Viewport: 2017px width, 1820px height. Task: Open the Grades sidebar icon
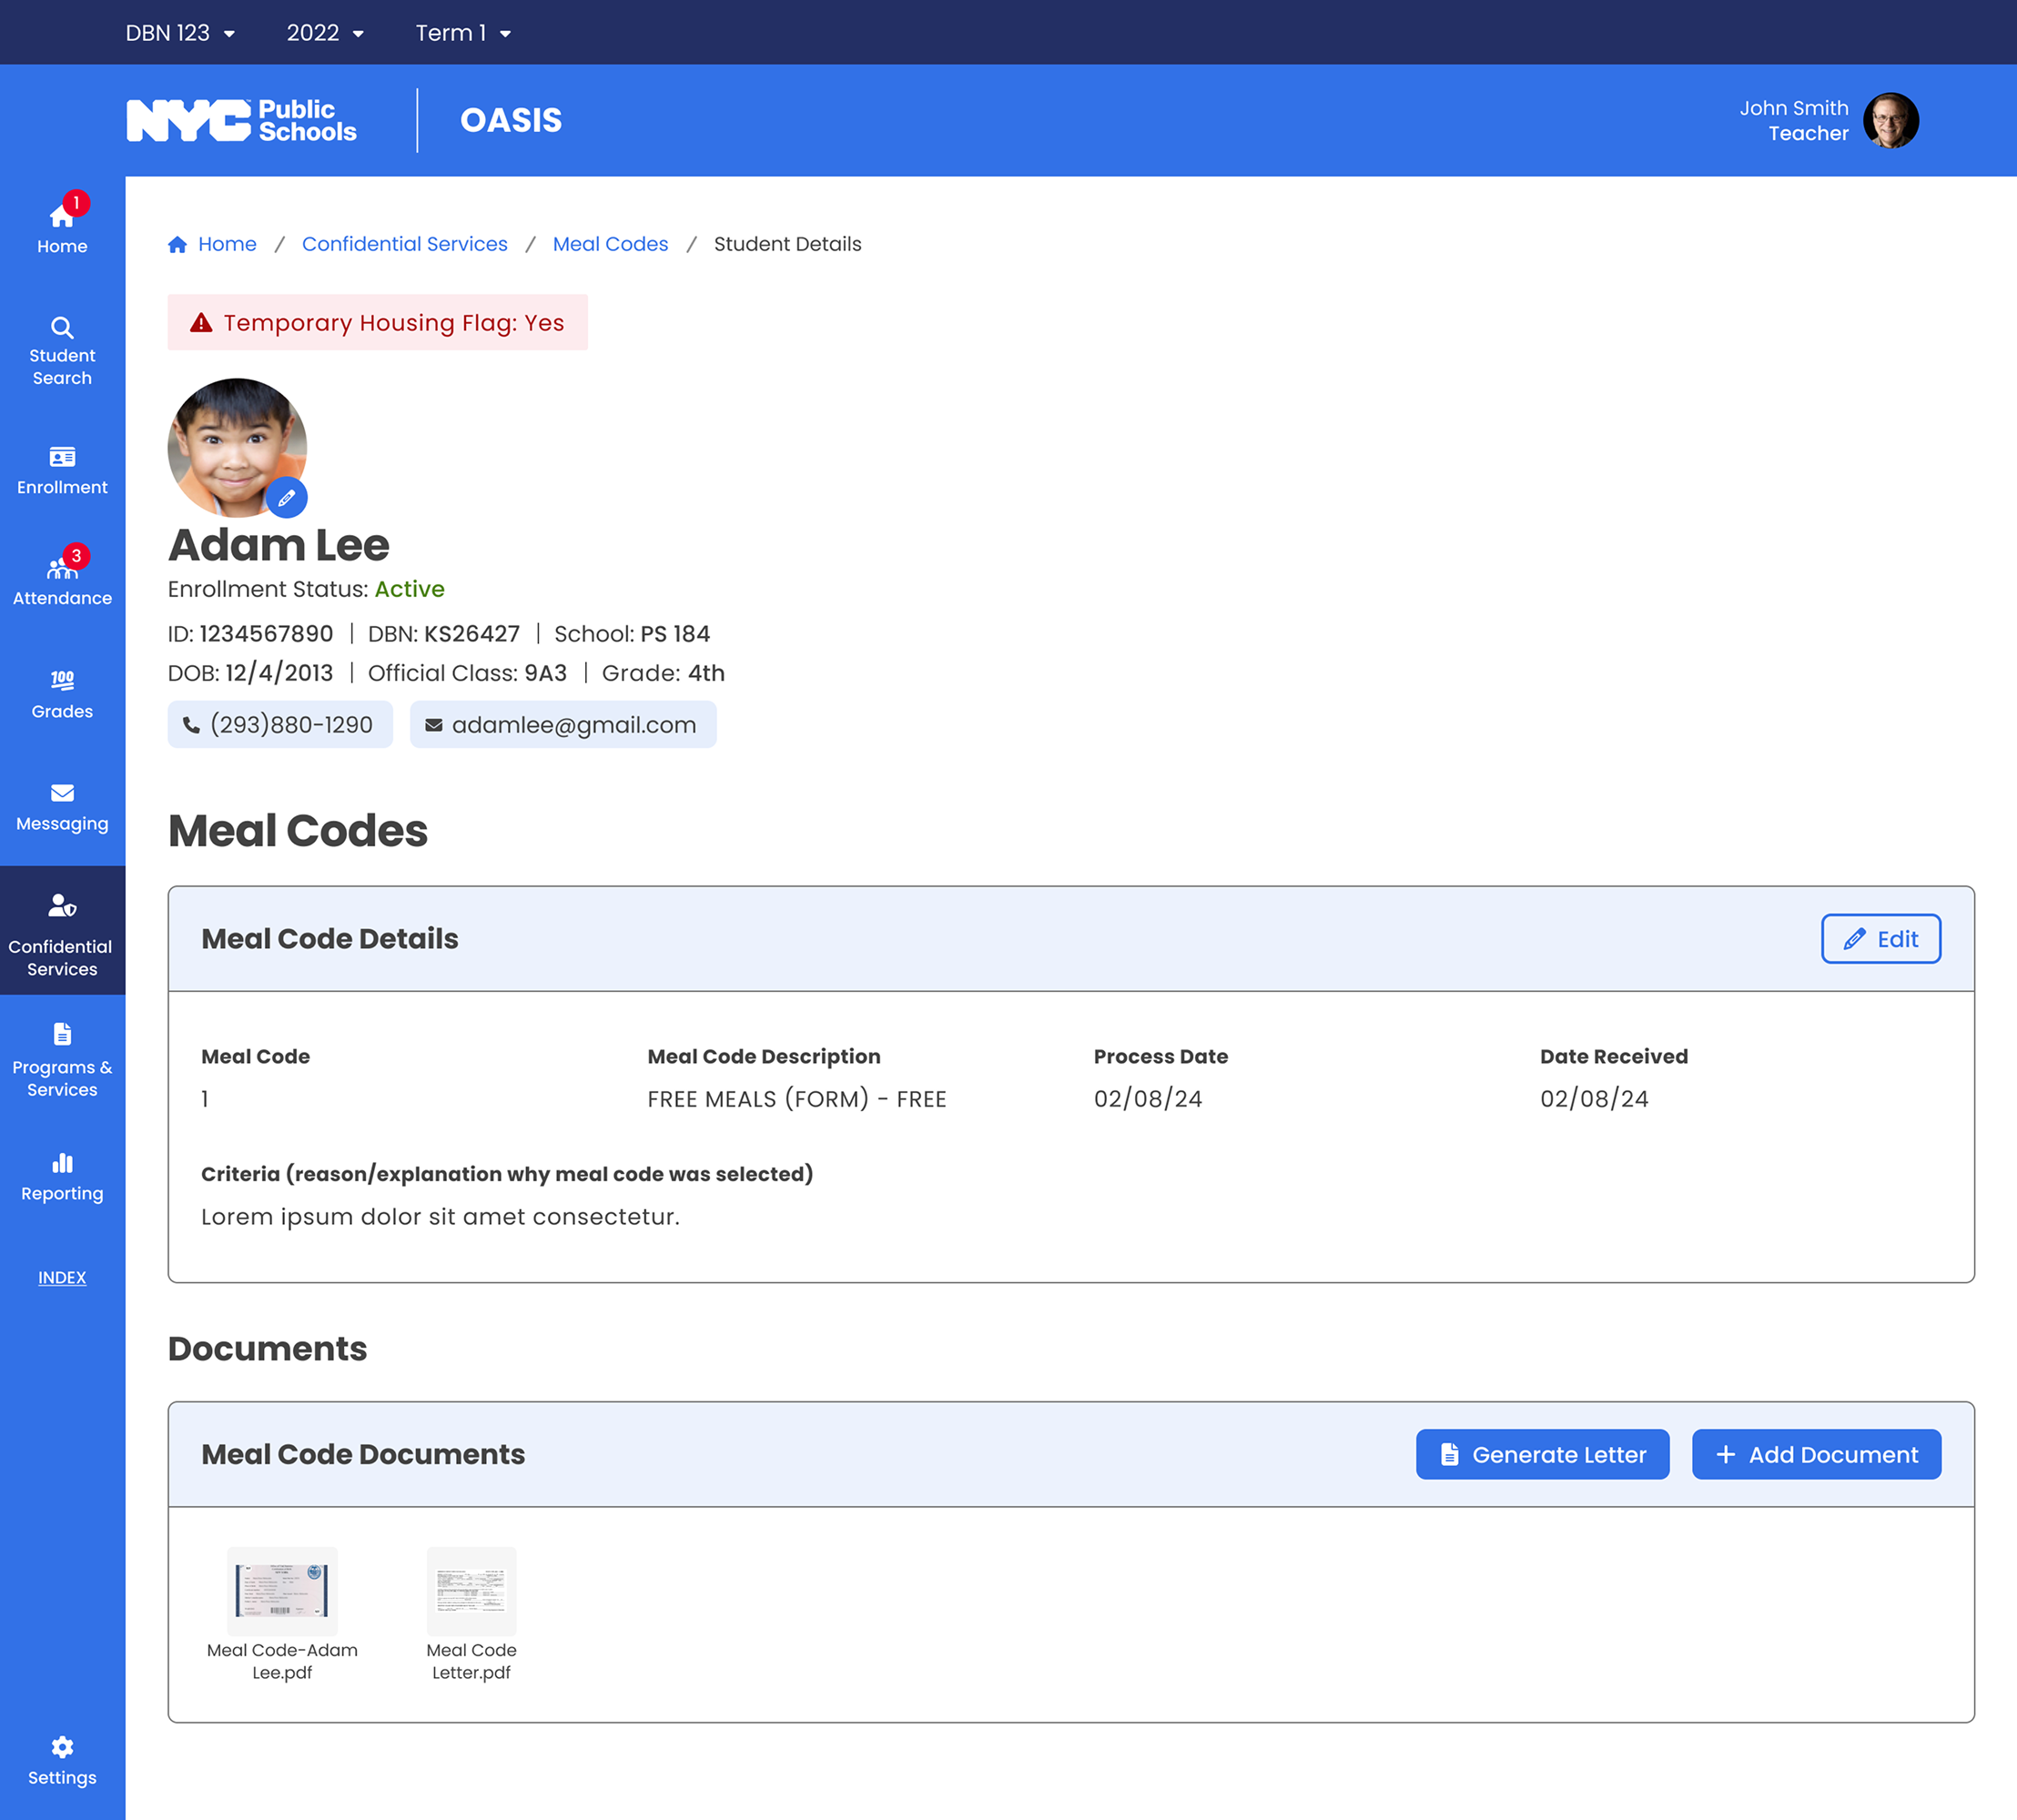pos(62,694)
